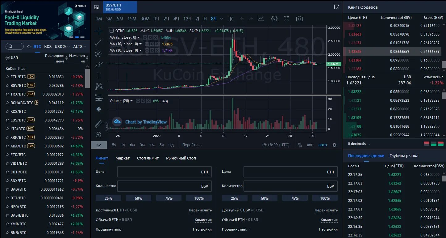Image resolution: width=446 pixels, height=238 pixels.
Task: Click the buy-side Комиссия link
Action: [x=203, y=220]
